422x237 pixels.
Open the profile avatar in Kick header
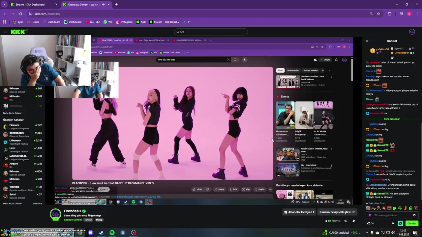(x=412, y=32)
